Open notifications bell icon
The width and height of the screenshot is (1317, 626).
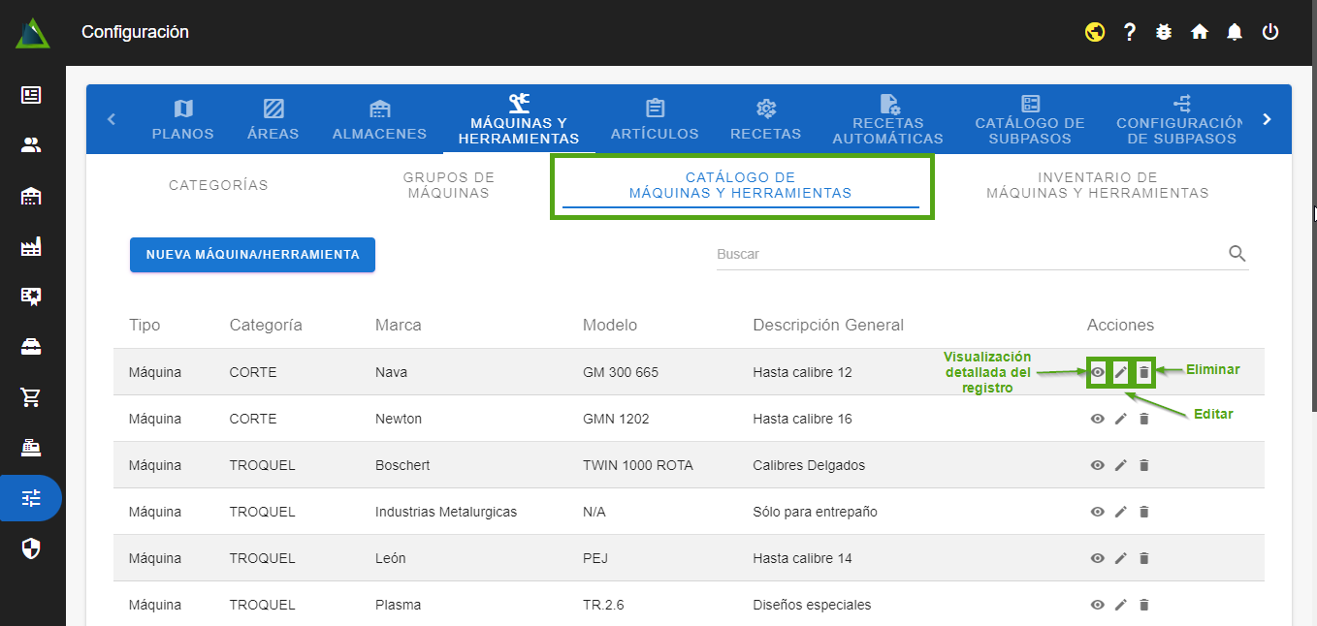[1235, 32]
